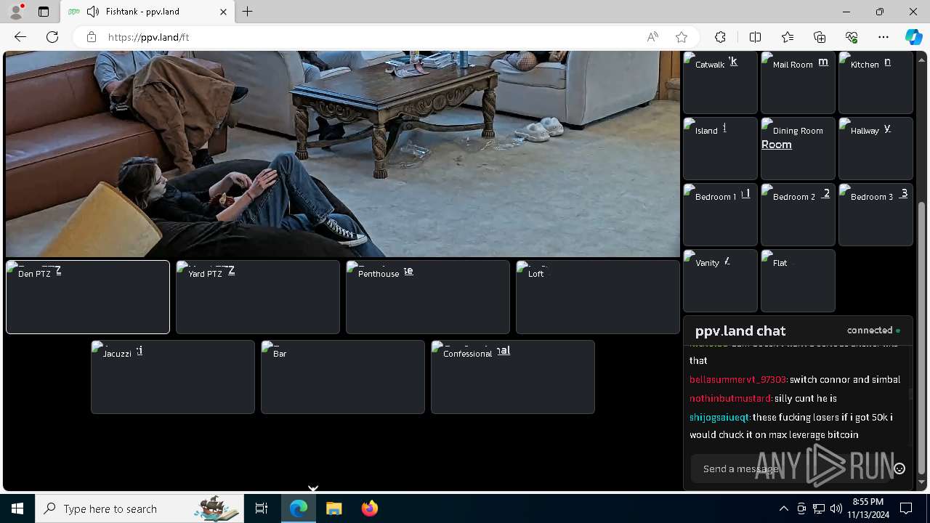The width and height of the screenshot is (930, 523).
Task: Open the Hallway camera feed
Action: click(876, 148)
